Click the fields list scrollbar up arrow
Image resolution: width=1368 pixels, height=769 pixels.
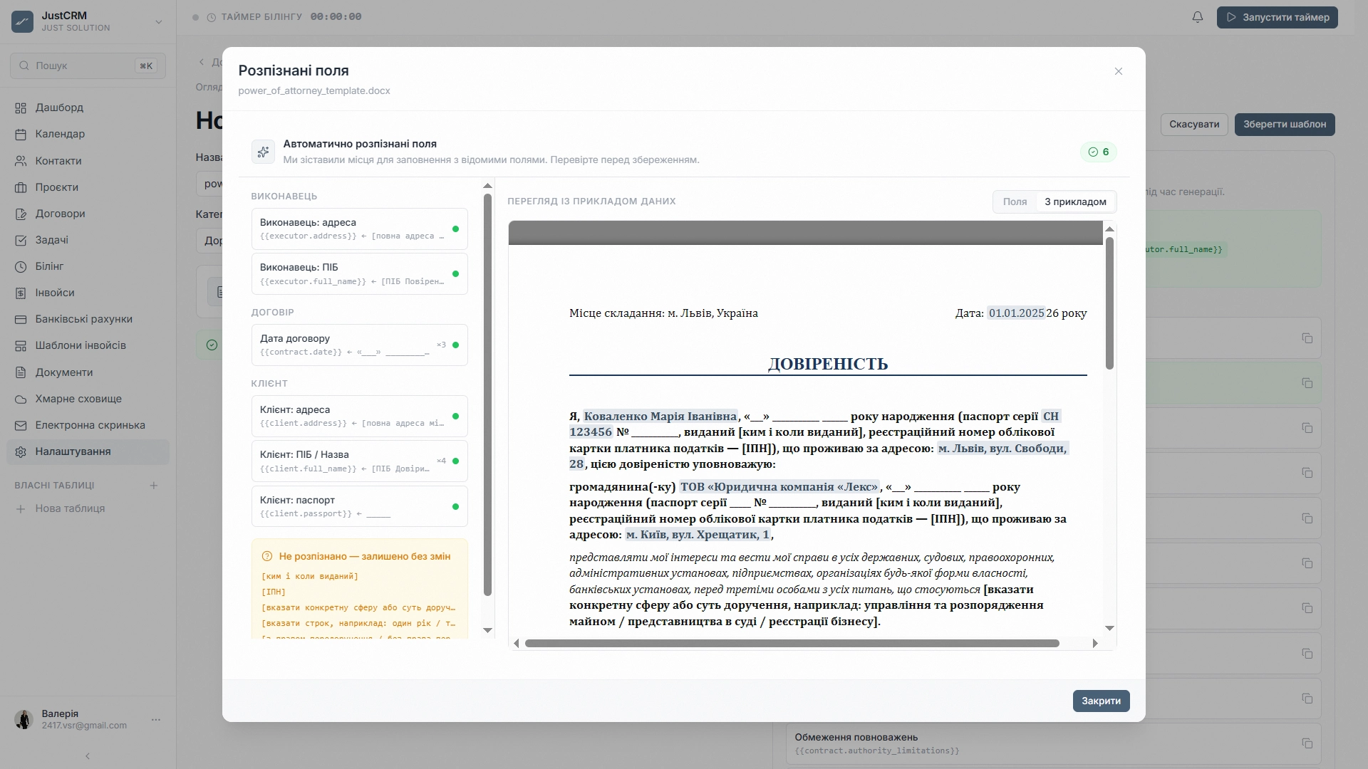tap(487, 186)
